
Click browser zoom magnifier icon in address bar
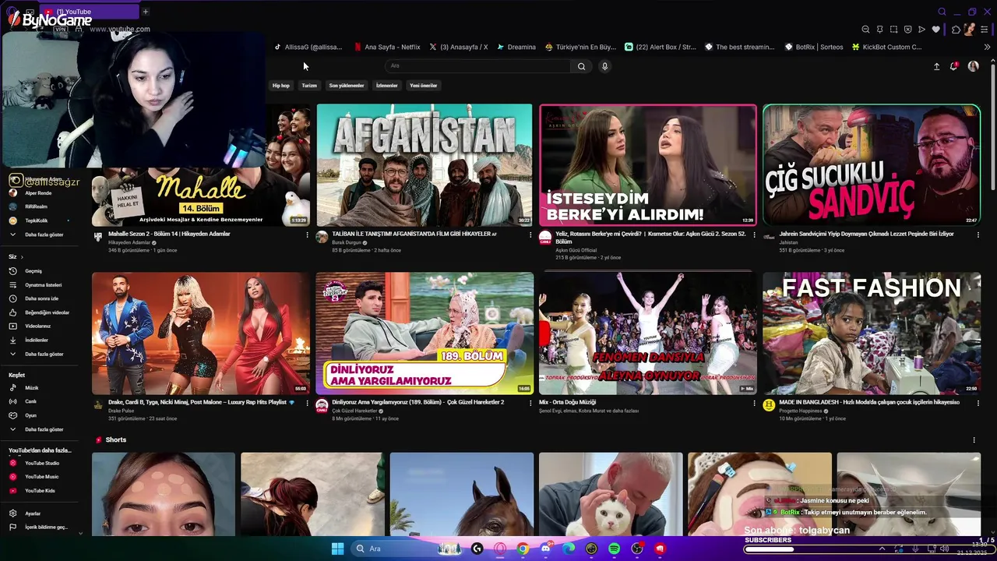[x=865, y=30]
